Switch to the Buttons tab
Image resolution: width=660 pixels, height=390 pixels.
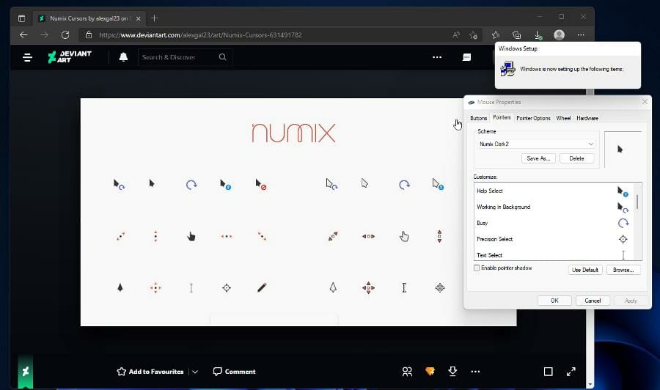[479, 118]
